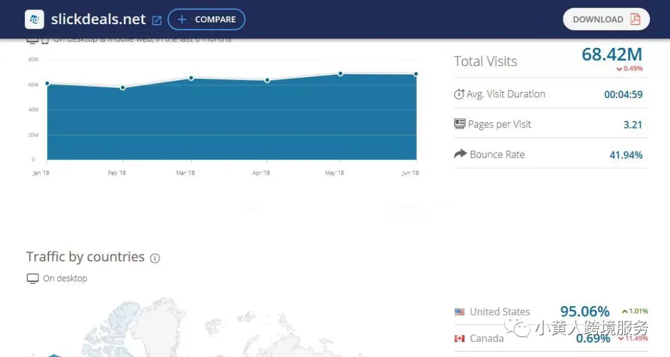
Task: Click the COMPARE button
Action: click(207, 19)
